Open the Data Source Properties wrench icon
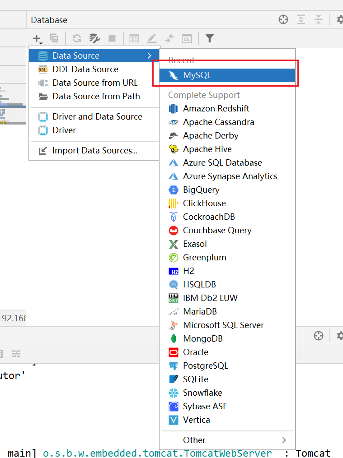Viewport: 343px width, 458px height. [94, 38]
